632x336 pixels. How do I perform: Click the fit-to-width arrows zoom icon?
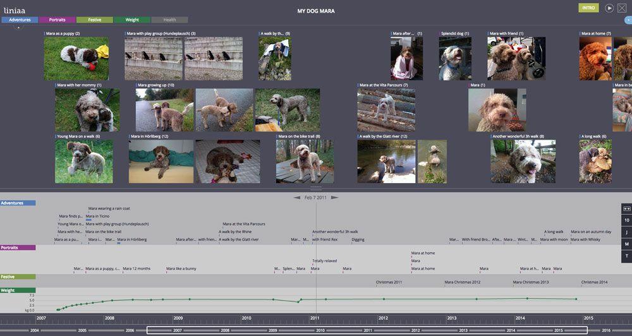pyautogui.click(x=627, y=208)
